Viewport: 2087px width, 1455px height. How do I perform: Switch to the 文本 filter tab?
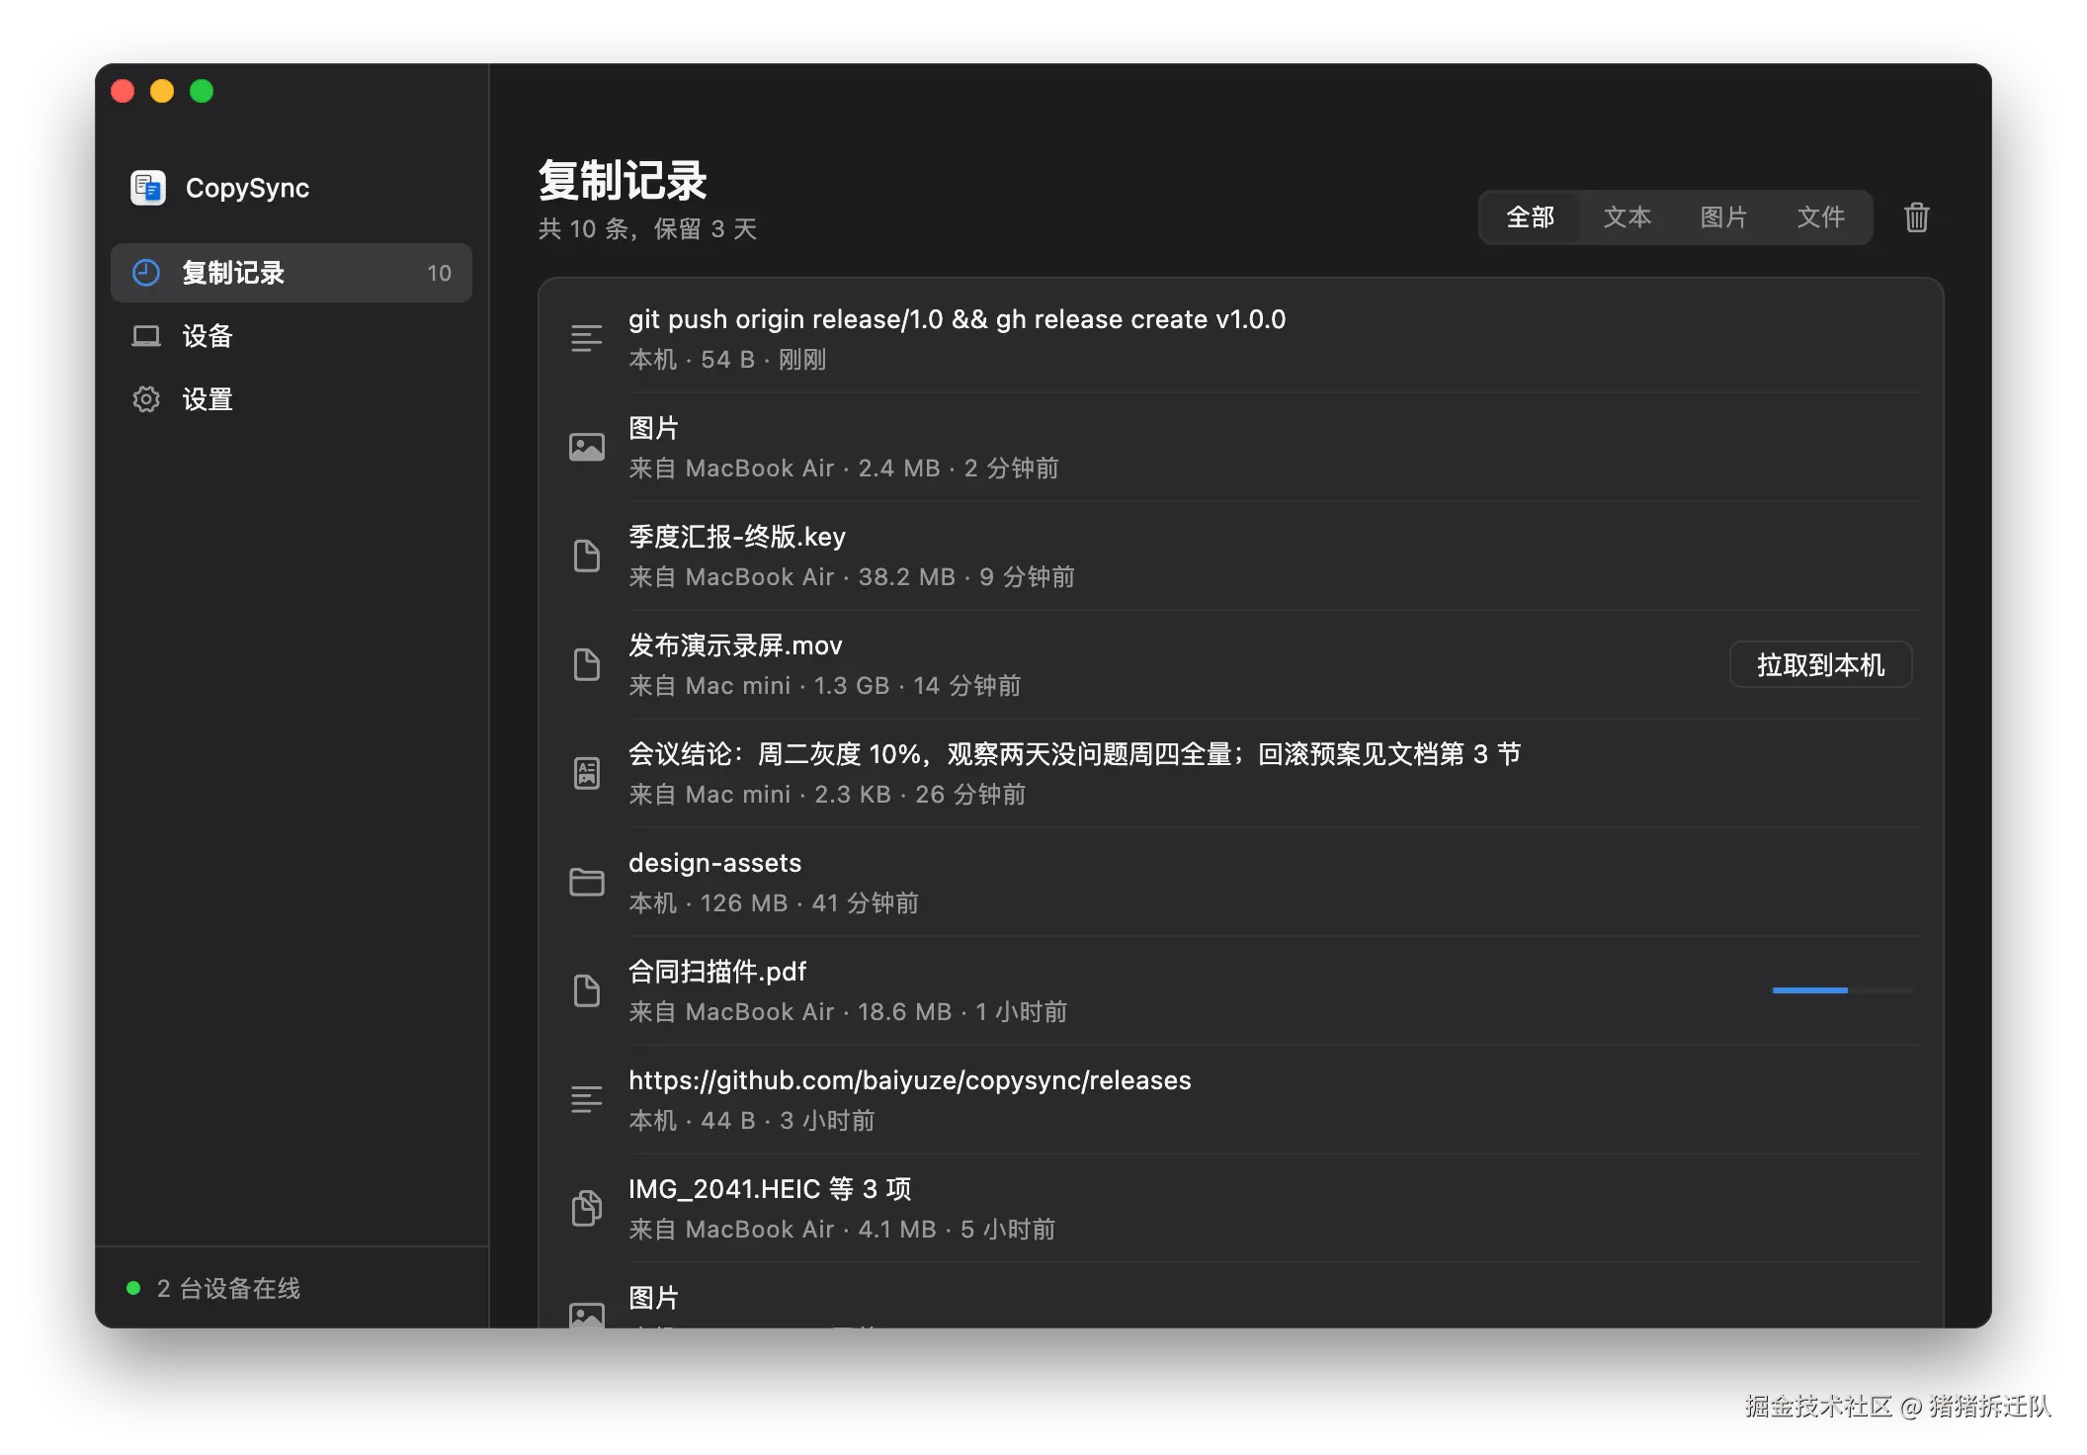[x=1627, y=217]
